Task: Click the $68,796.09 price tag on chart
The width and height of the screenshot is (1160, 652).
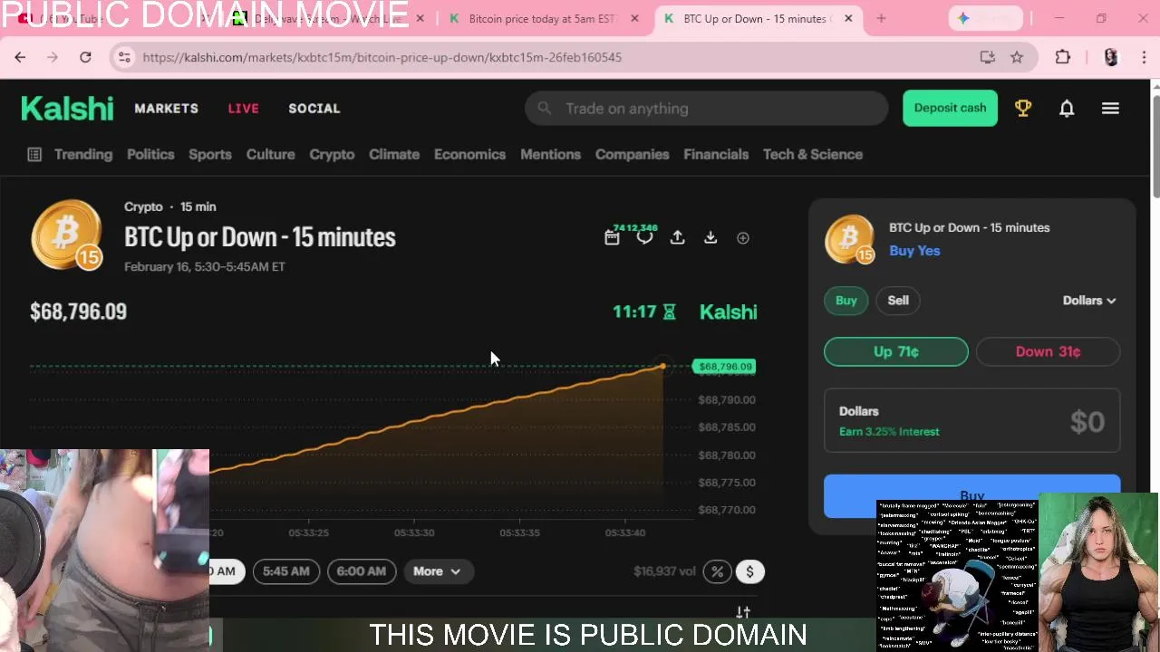Action: [x=725, y=367]
